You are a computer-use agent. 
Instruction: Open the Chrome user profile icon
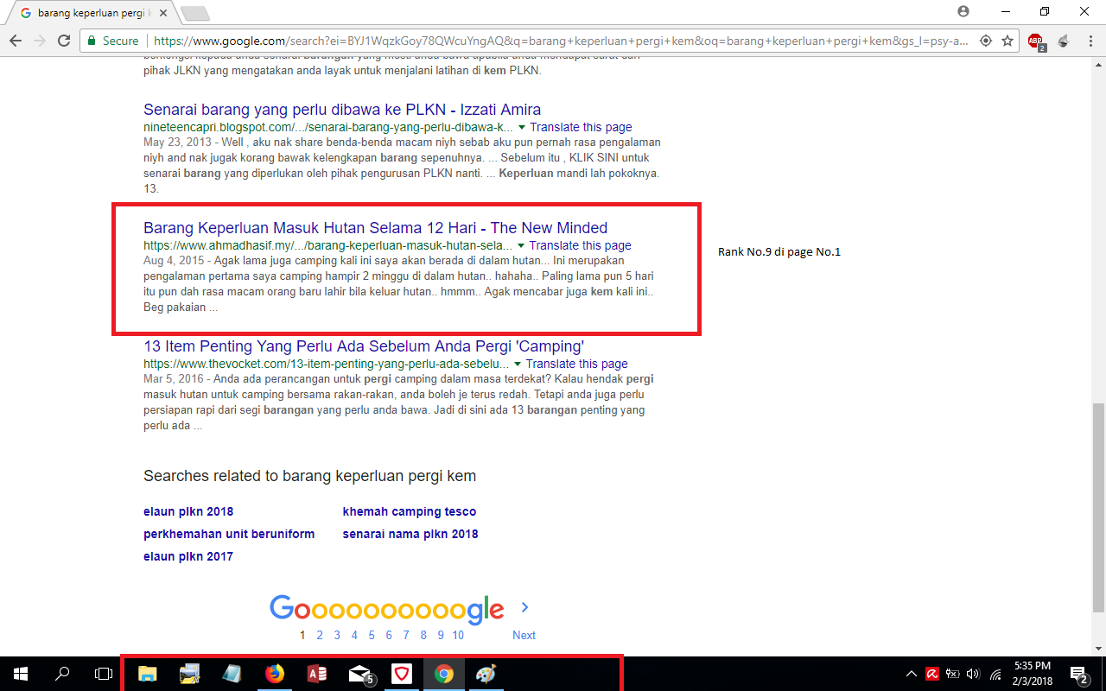coord(963,11)
